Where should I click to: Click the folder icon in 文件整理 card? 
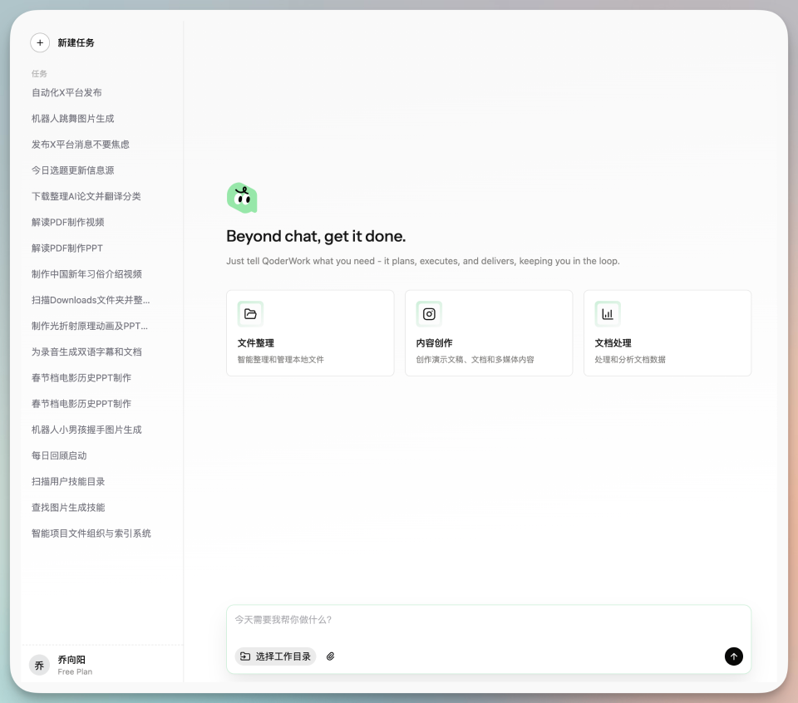(x=250, y=314)
